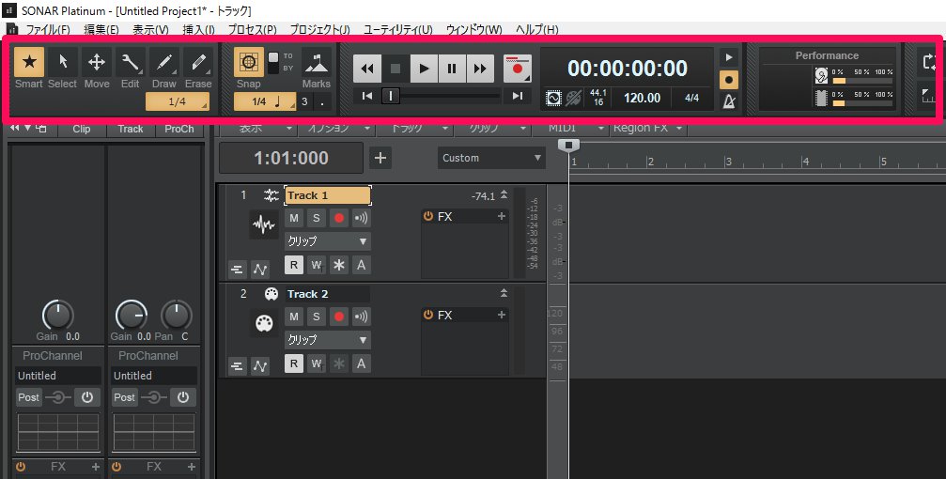The height and width of the screenshot is (479, 946).
Task: Mute Track 1
Action: [x=294, y=218]
